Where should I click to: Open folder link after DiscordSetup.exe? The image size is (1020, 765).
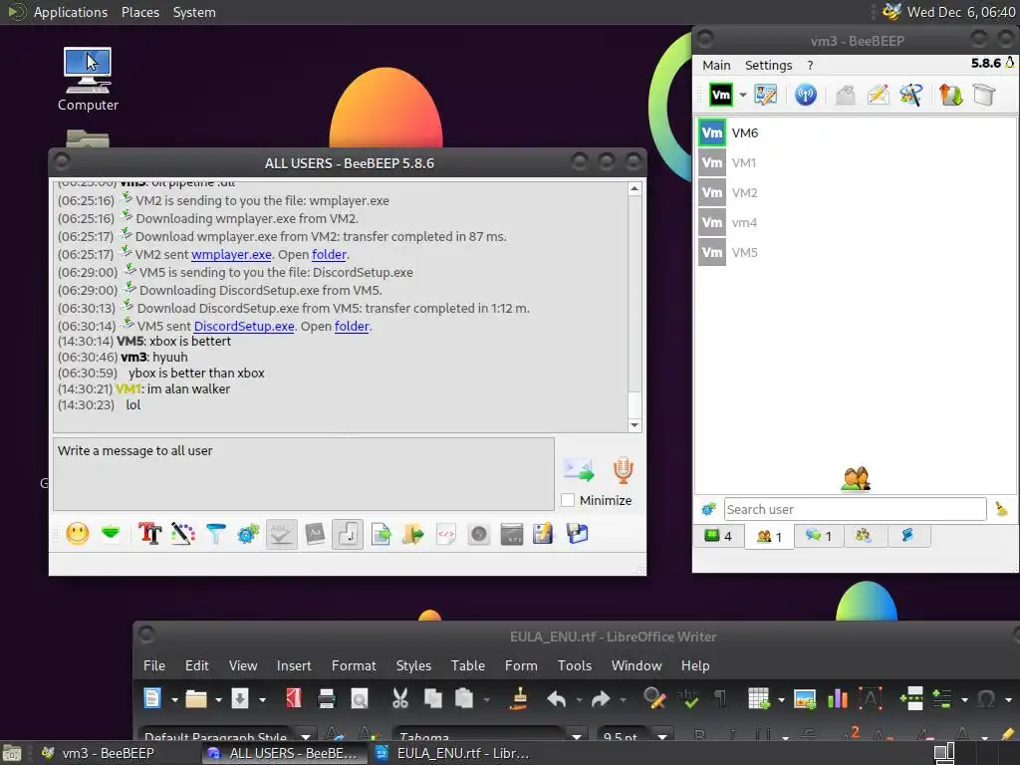352,326
